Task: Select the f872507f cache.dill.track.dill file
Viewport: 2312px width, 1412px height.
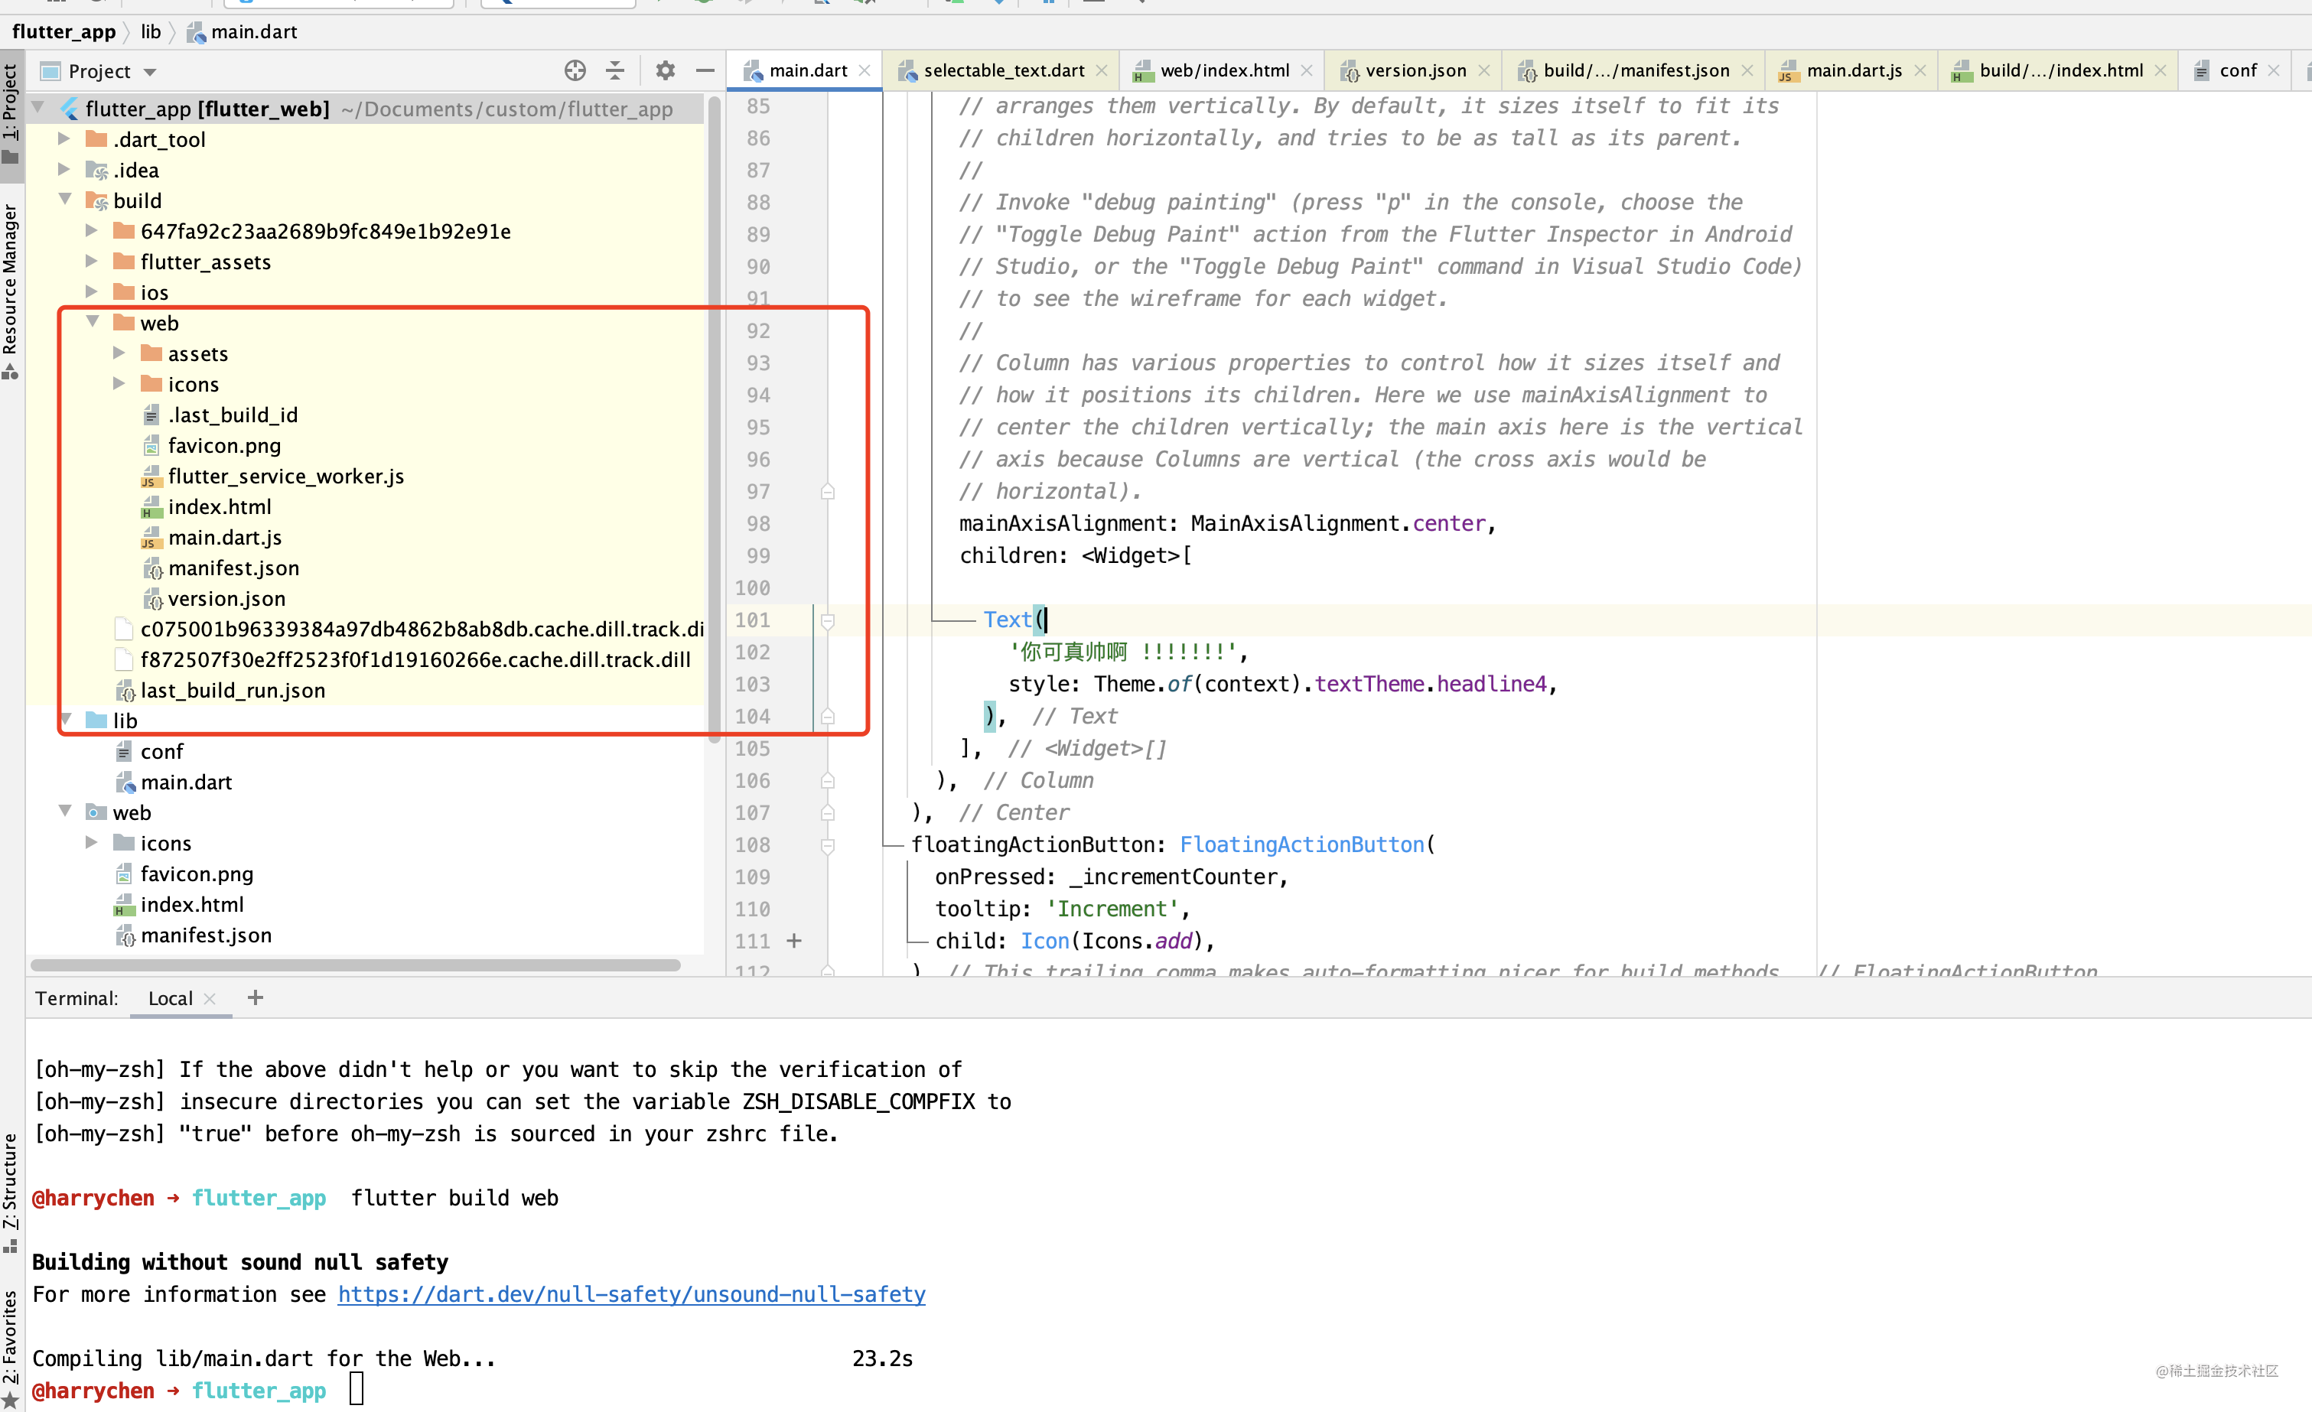Action: pos(415,659)
